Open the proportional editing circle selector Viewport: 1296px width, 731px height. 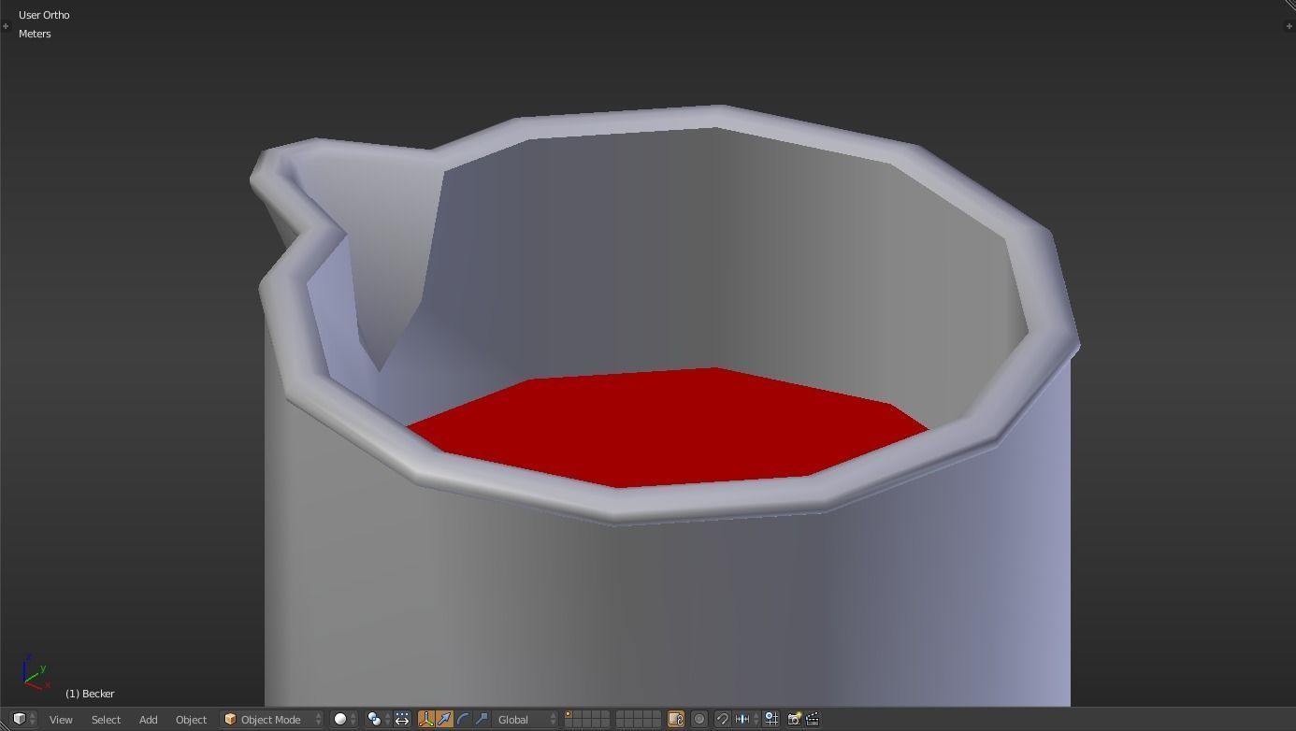pyautogui.click(x=699, y=719)
